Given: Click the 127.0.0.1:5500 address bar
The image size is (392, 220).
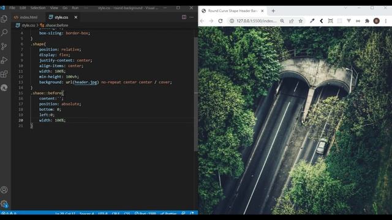Looking at the screenshot, I should 257,21.
